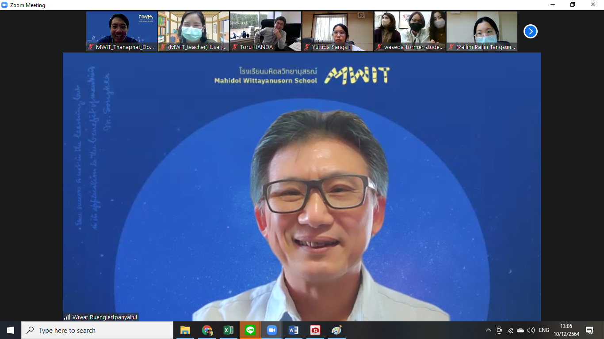Click muted mic icon on Pailin tile

[x=451, y=47]
